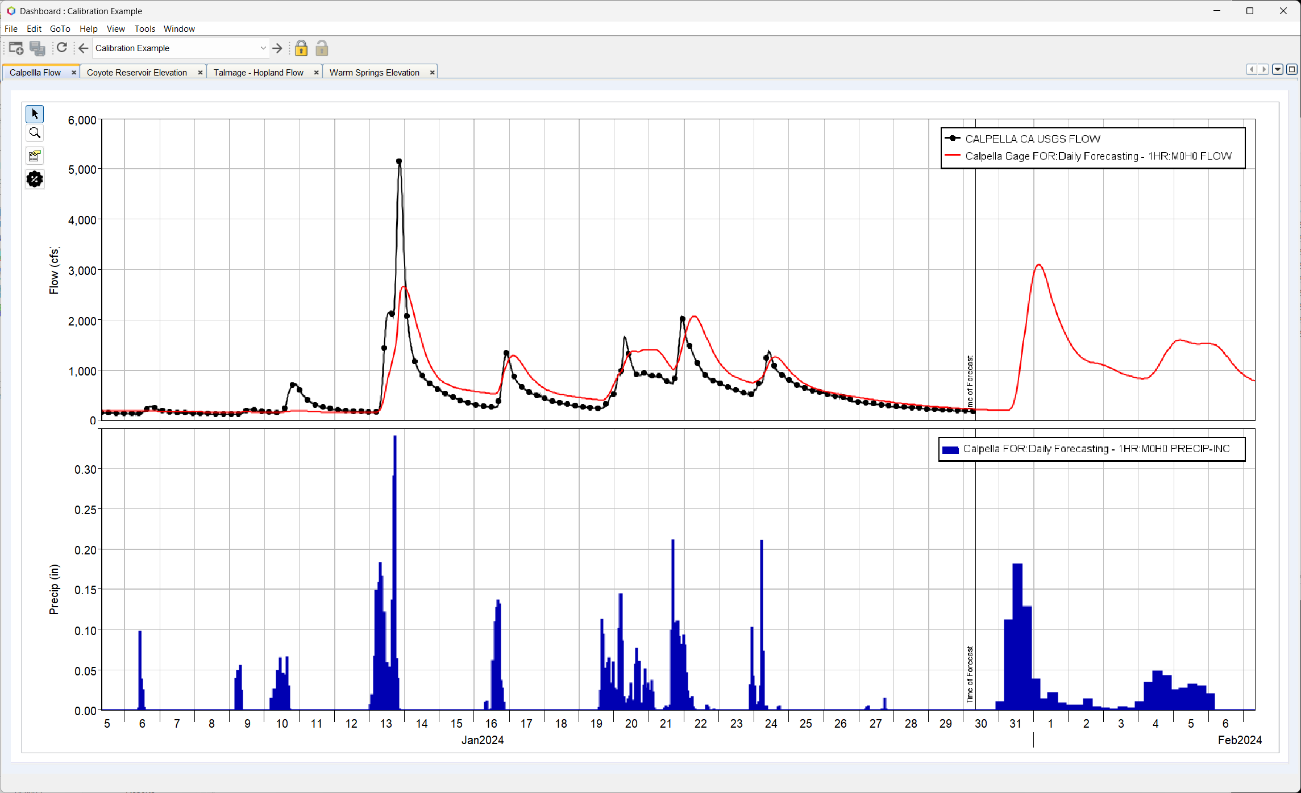Image resolution: width=1301 pixels, height=793 pixels.
Task: Refresh the current dashboard
Action: pos(63,48)
